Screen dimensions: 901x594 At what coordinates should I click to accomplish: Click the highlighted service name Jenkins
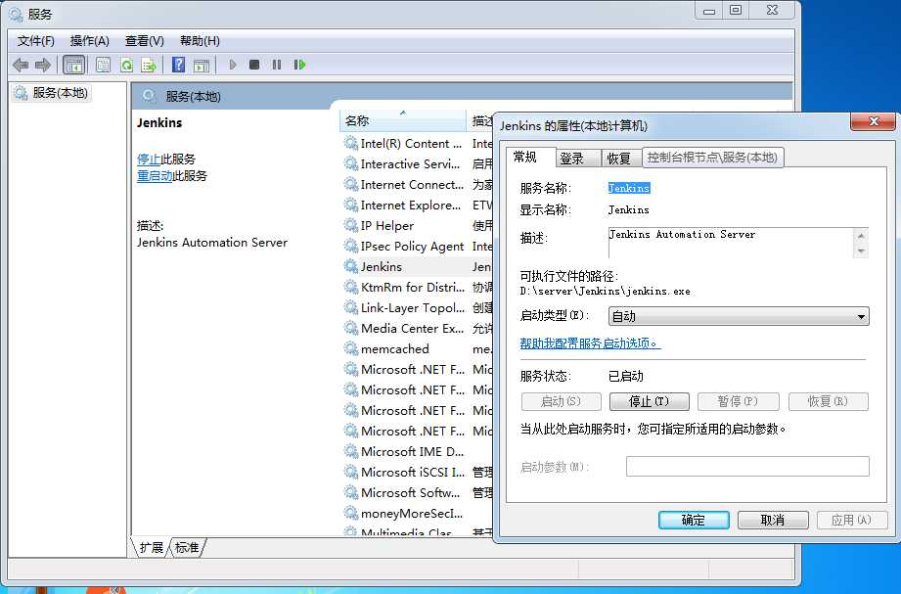629,188
